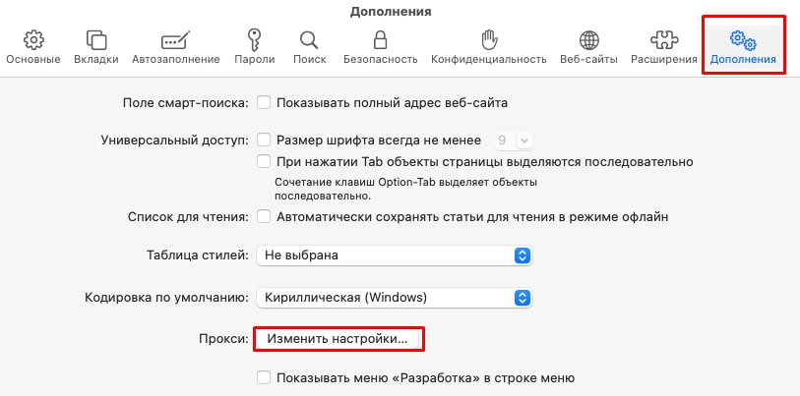Select the Вкладки tabs icon

pyautogui.click(x=96, y=40)
